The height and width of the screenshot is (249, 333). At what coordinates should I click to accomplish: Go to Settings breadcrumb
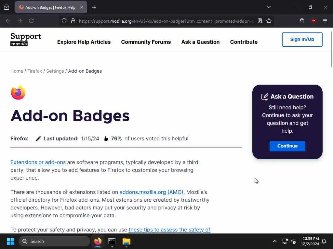coord(55,71)
